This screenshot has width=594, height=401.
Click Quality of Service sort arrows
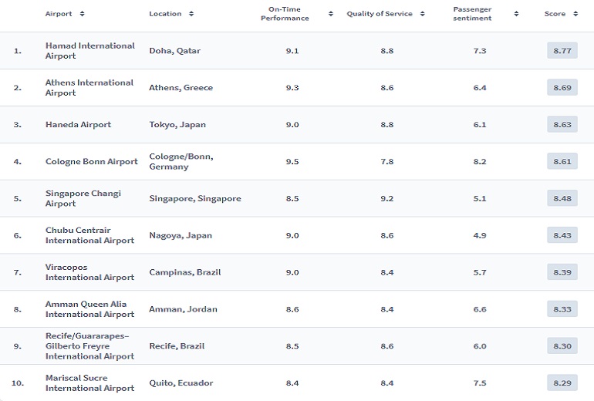pos(423,14)
